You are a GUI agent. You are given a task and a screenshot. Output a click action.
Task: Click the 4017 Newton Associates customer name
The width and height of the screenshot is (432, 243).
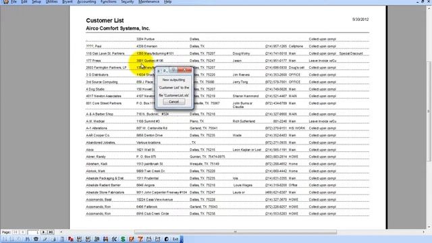103,96
